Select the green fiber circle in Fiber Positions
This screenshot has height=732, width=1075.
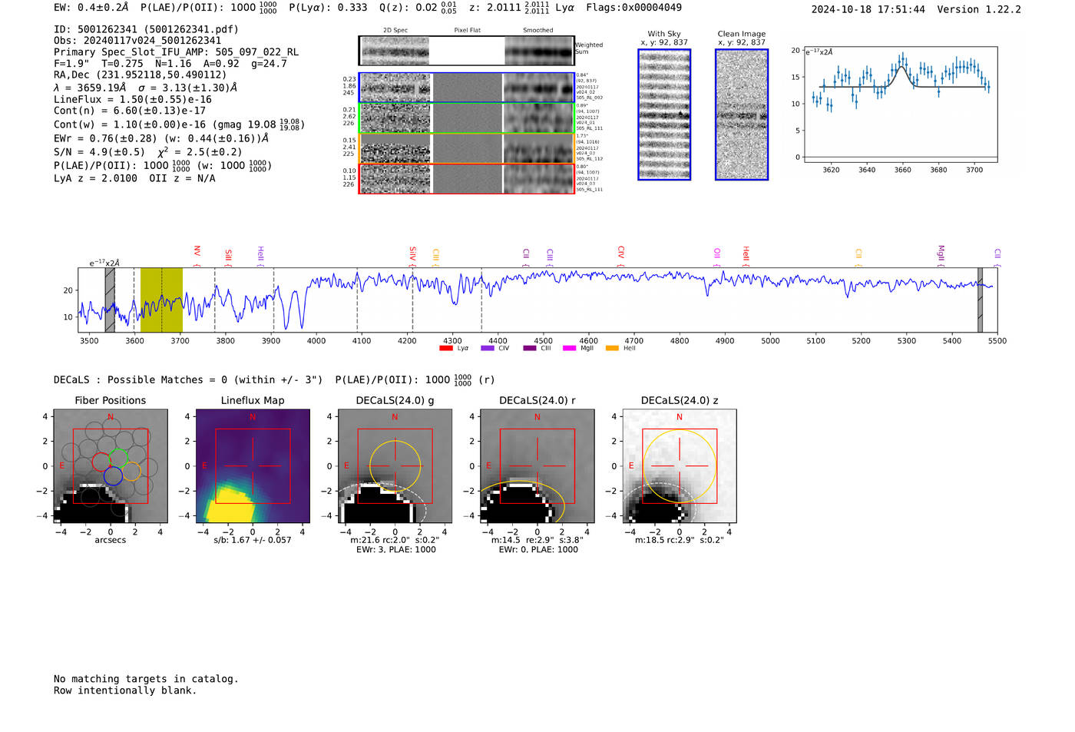coord(118,459)
